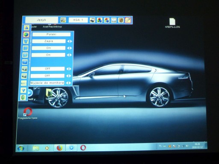Click the Windows Start button
This screenshot has width=219, height=164.
point(21,148)
